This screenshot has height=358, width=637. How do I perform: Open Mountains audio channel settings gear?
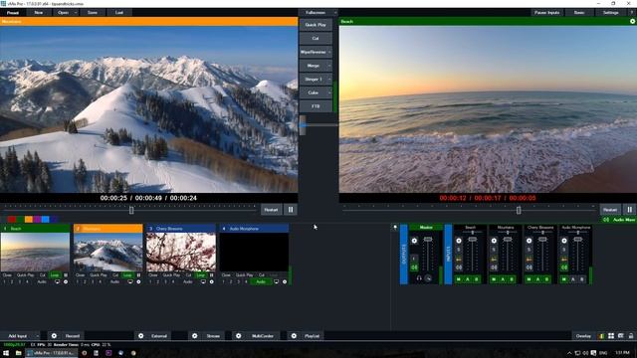click(494, 241)
